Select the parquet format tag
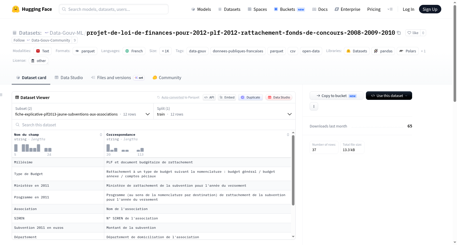The height and width of the screenshot is (245, 457). (x=85, y=51)
